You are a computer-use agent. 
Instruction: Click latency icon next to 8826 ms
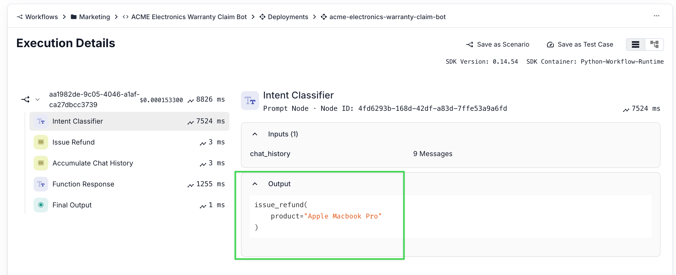pos(191,101)
